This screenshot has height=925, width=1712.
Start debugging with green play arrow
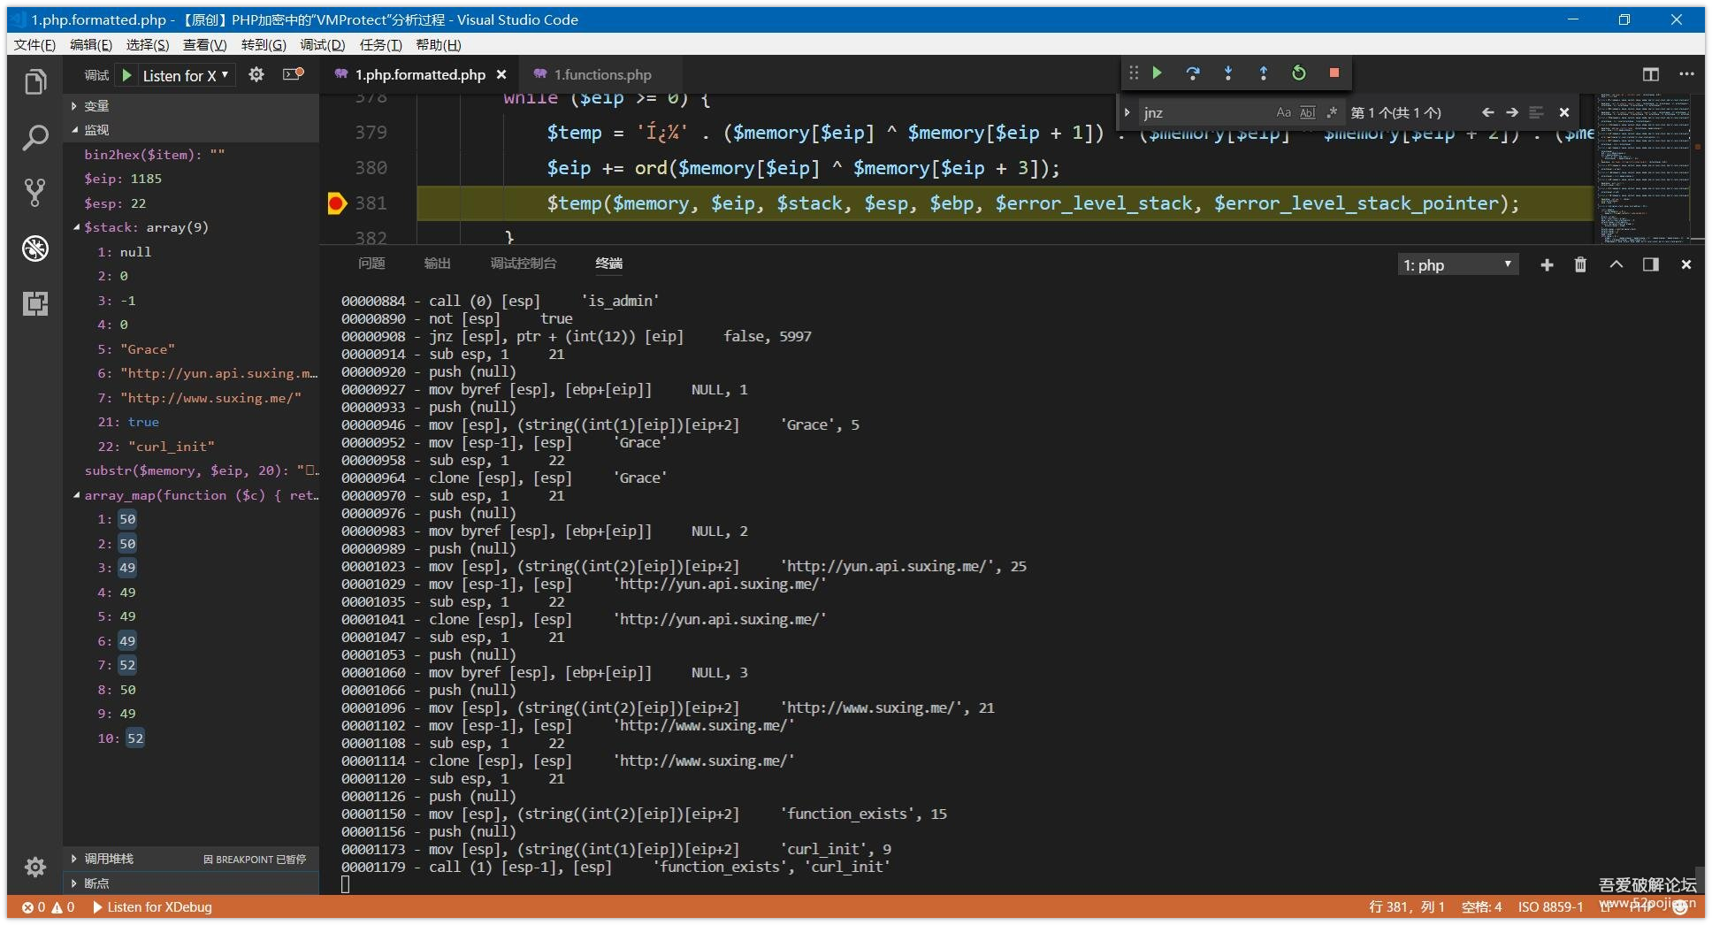pyautogui.click(x=126, y=75)
